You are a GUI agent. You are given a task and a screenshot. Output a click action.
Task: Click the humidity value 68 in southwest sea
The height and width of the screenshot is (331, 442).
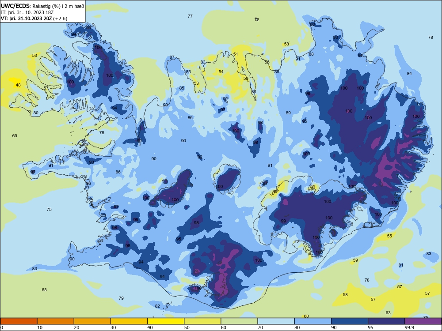coord(44,290)
